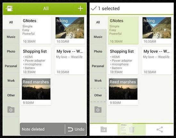Open folder settings icon in left screen sidebar

click(11, 109)
